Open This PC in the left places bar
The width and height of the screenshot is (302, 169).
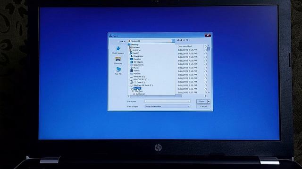coord(118,71)
